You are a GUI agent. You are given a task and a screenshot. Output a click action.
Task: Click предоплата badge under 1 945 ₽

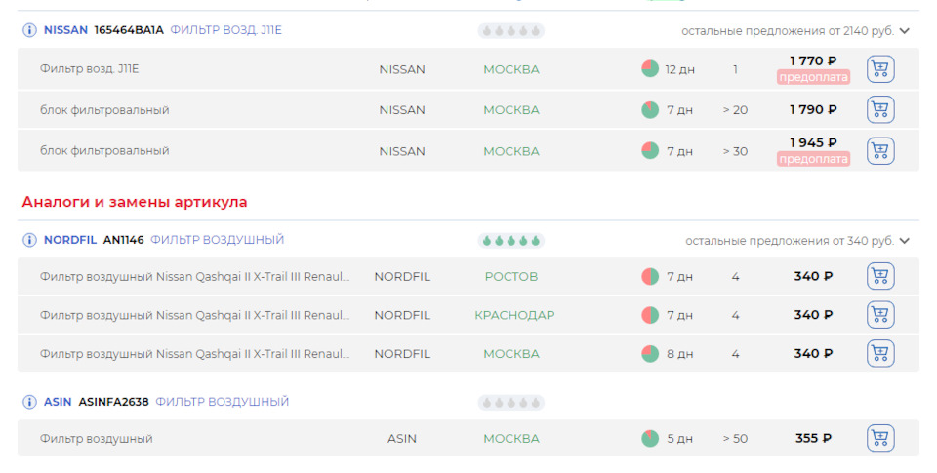tap(813, 159)
